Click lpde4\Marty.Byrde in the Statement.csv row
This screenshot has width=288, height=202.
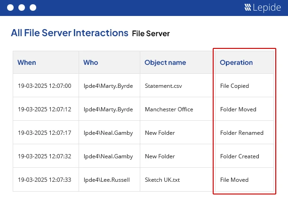pos(108,86)
